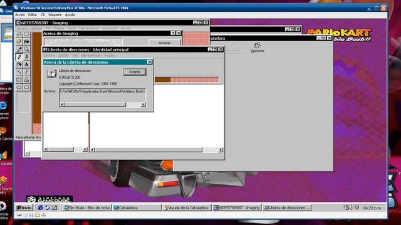This screenshot has width=401, height=225.
Task: Click the first system tray icon near the clock
Action: tap(348, 207)
